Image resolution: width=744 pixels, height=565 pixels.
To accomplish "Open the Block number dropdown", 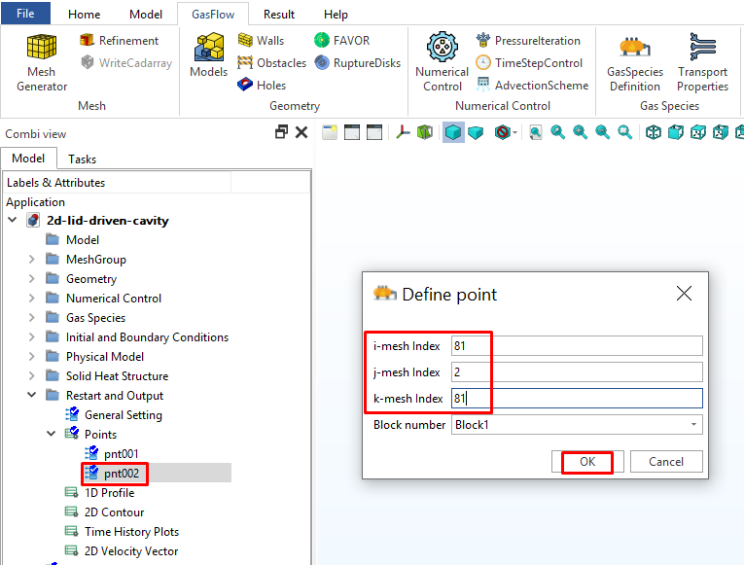I will click(693, 425).
